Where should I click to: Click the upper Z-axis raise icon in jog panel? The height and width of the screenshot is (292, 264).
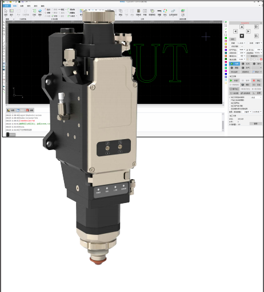257,27
